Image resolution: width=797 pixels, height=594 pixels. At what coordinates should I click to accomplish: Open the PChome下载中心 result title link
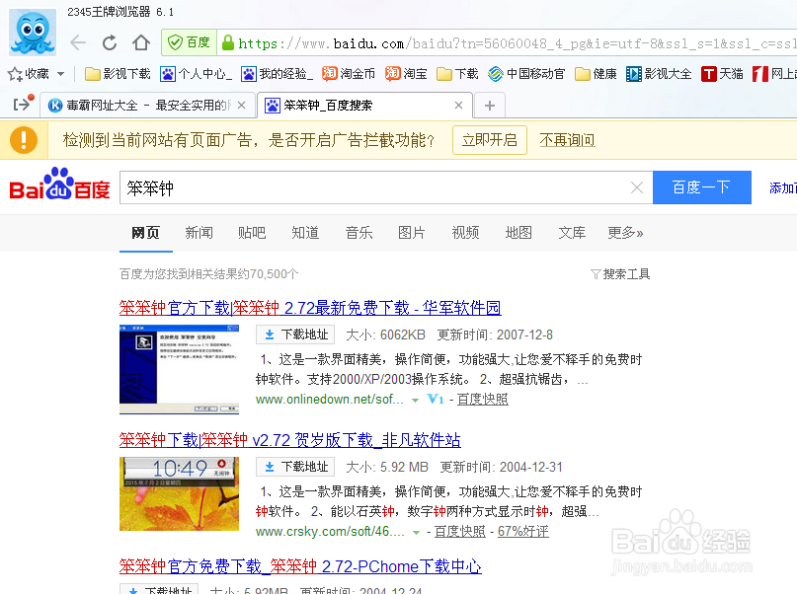300,566
